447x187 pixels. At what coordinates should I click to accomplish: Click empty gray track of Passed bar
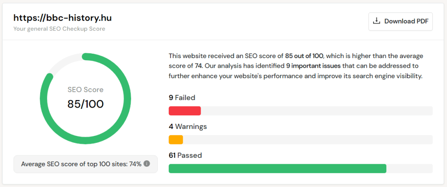409,169
